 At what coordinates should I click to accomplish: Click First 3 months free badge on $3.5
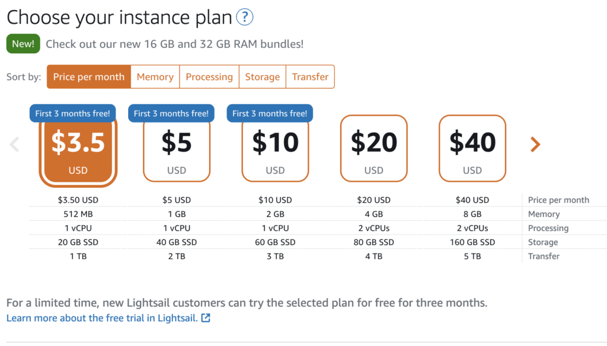coord(72,113)
